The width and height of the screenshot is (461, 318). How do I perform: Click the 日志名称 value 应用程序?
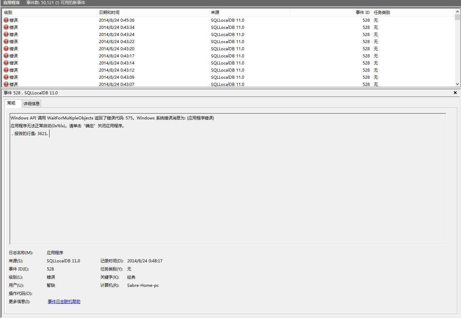coord(55,252)
